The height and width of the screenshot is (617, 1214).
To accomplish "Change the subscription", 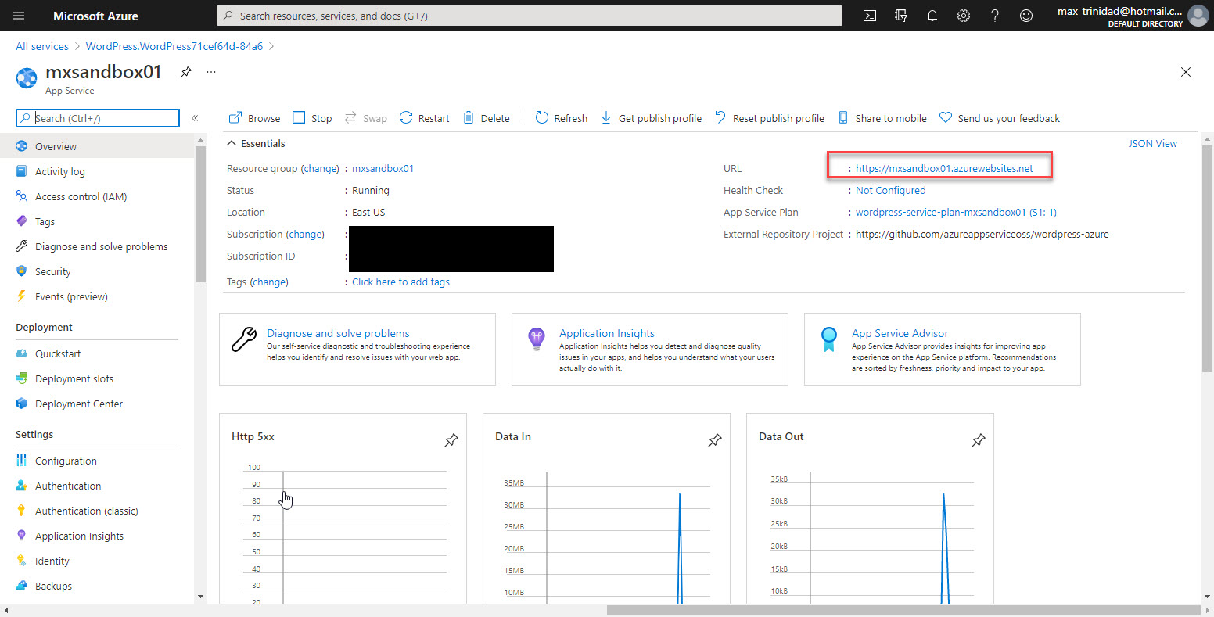I will point(305,234).
